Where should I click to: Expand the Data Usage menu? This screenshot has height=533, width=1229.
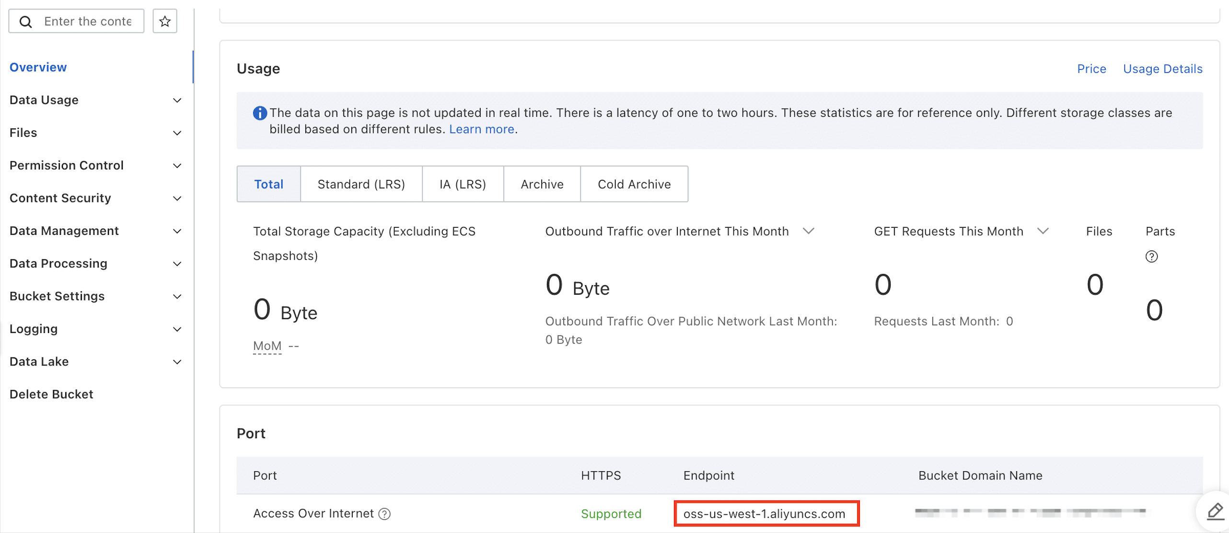pos(96,100)
